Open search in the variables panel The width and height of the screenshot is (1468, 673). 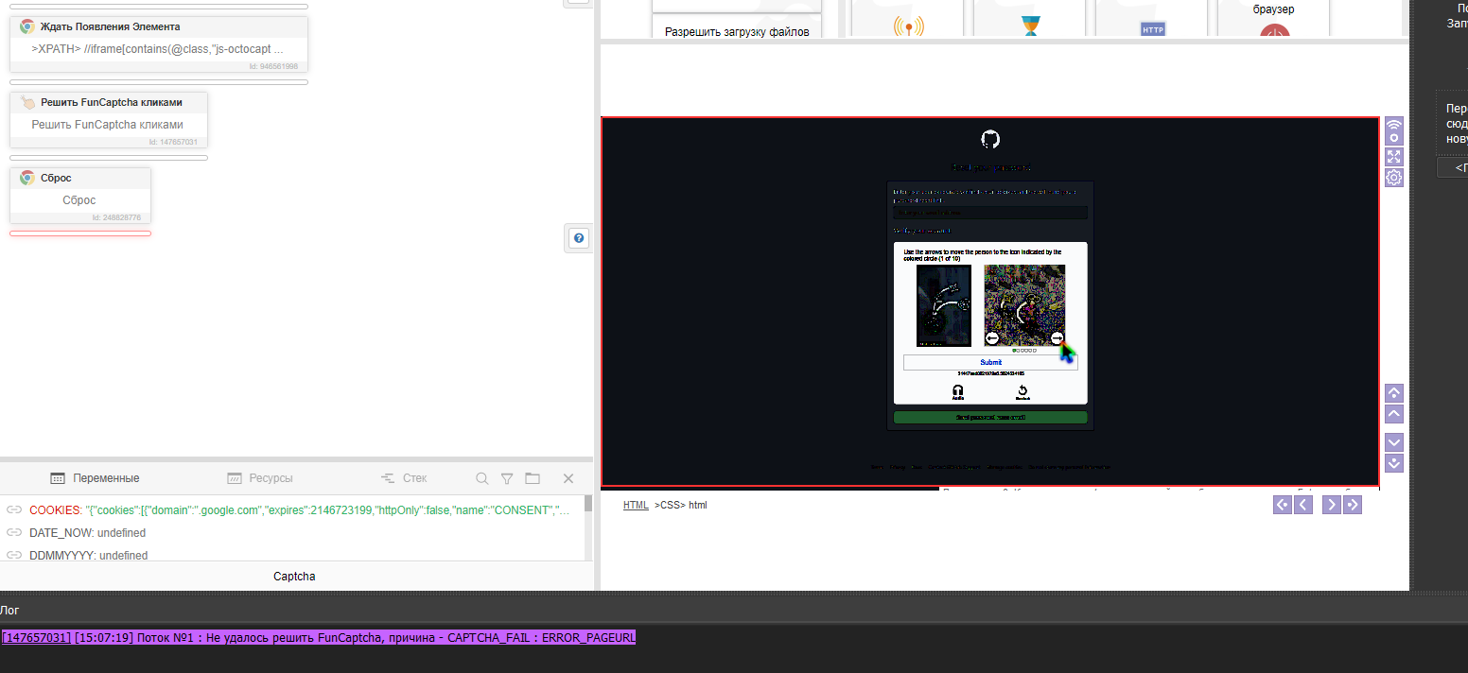pos(482,478)
